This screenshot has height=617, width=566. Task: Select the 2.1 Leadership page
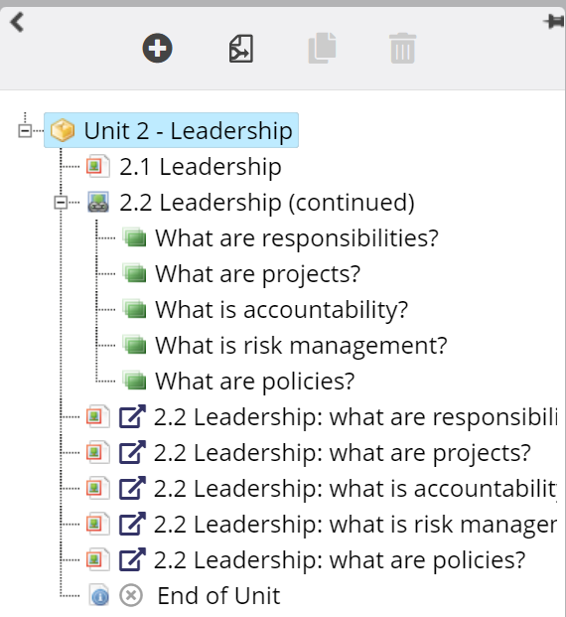click(x=201, y=167)
